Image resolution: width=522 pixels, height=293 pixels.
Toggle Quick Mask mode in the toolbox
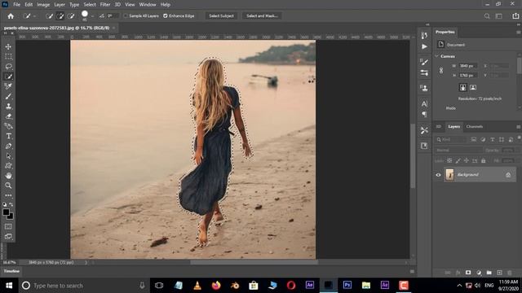(8, 226)
